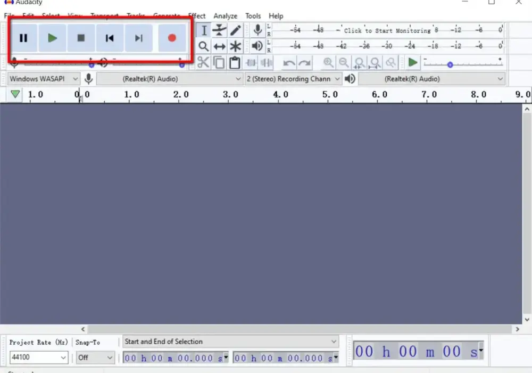
Task: Skip to End of the project
Action: coord(138,38)
